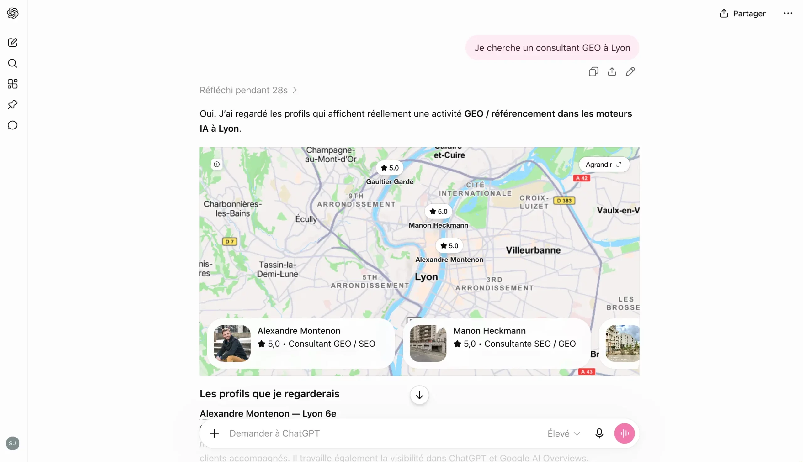Open Manon Heckmann profile card

497,343
